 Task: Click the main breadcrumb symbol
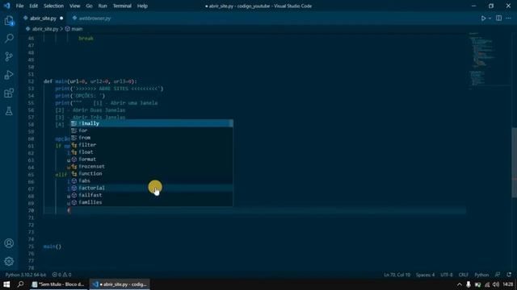click(x=77, y=29)
